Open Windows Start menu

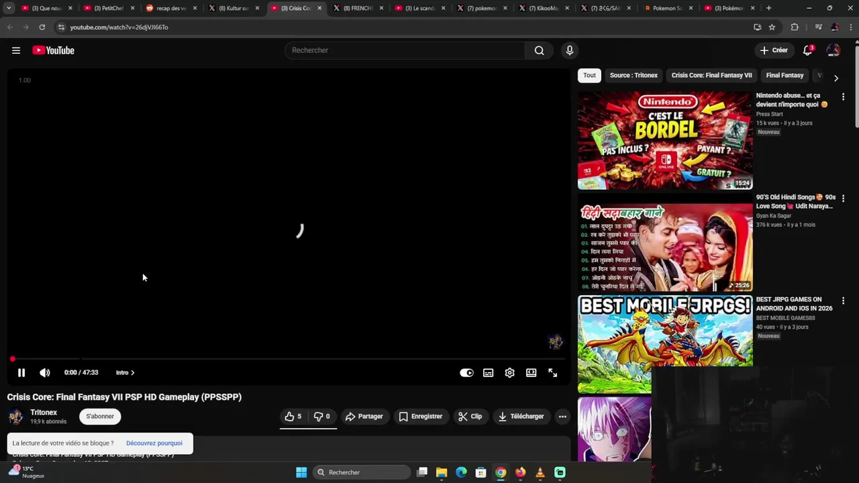tap(301, 472)
